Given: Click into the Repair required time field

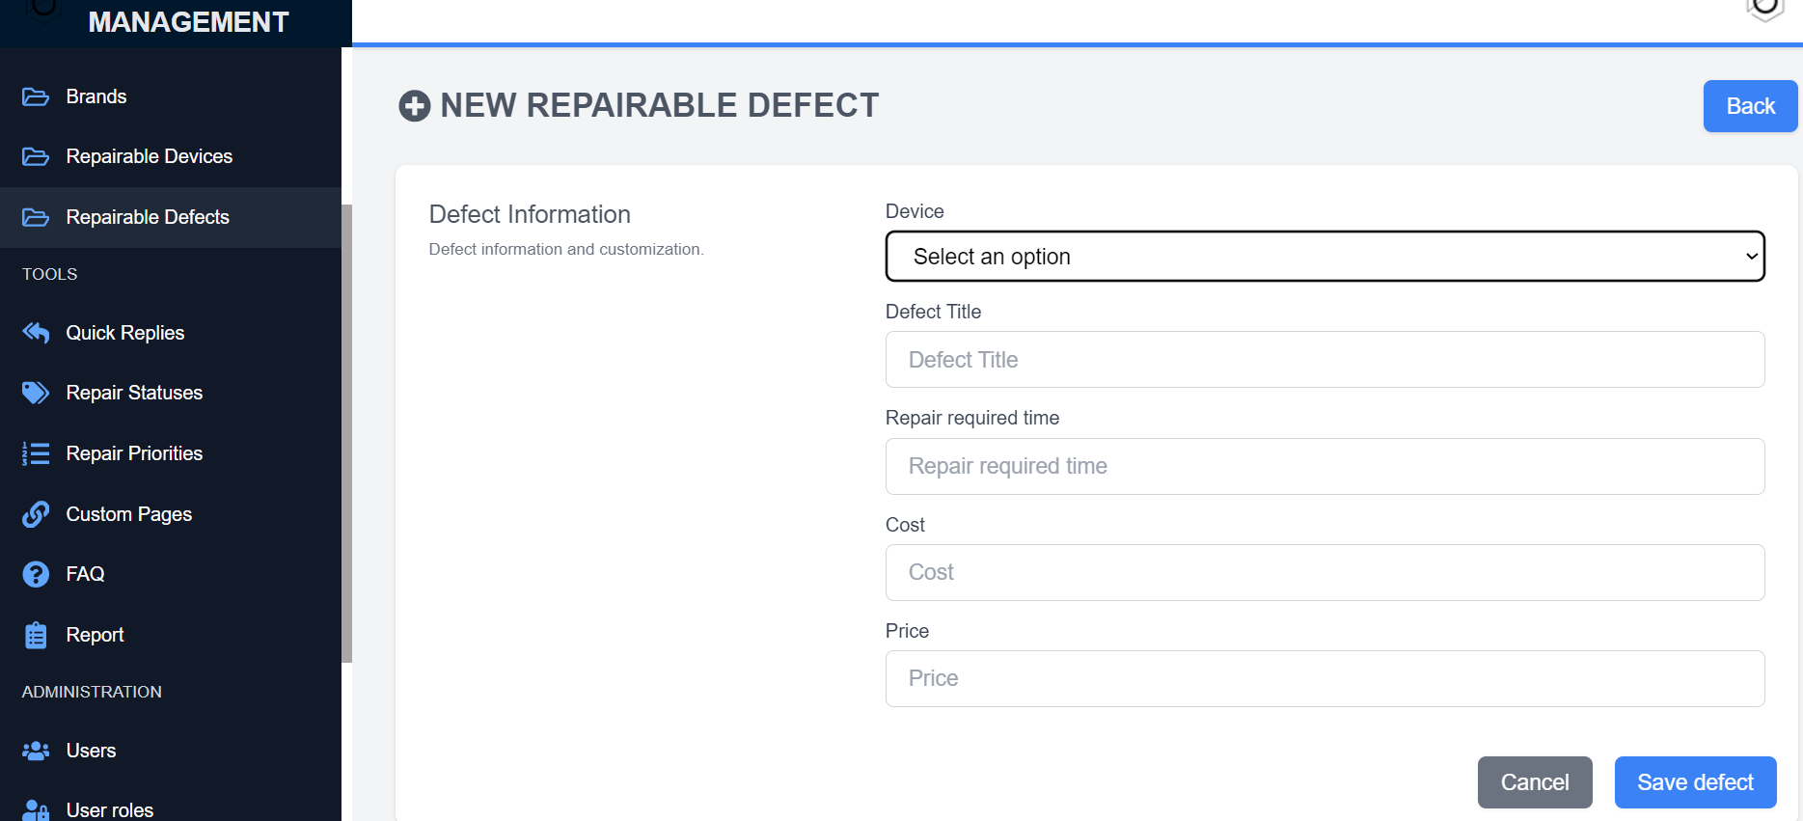Looking at the screenshot, I should tap(1325, 467).
